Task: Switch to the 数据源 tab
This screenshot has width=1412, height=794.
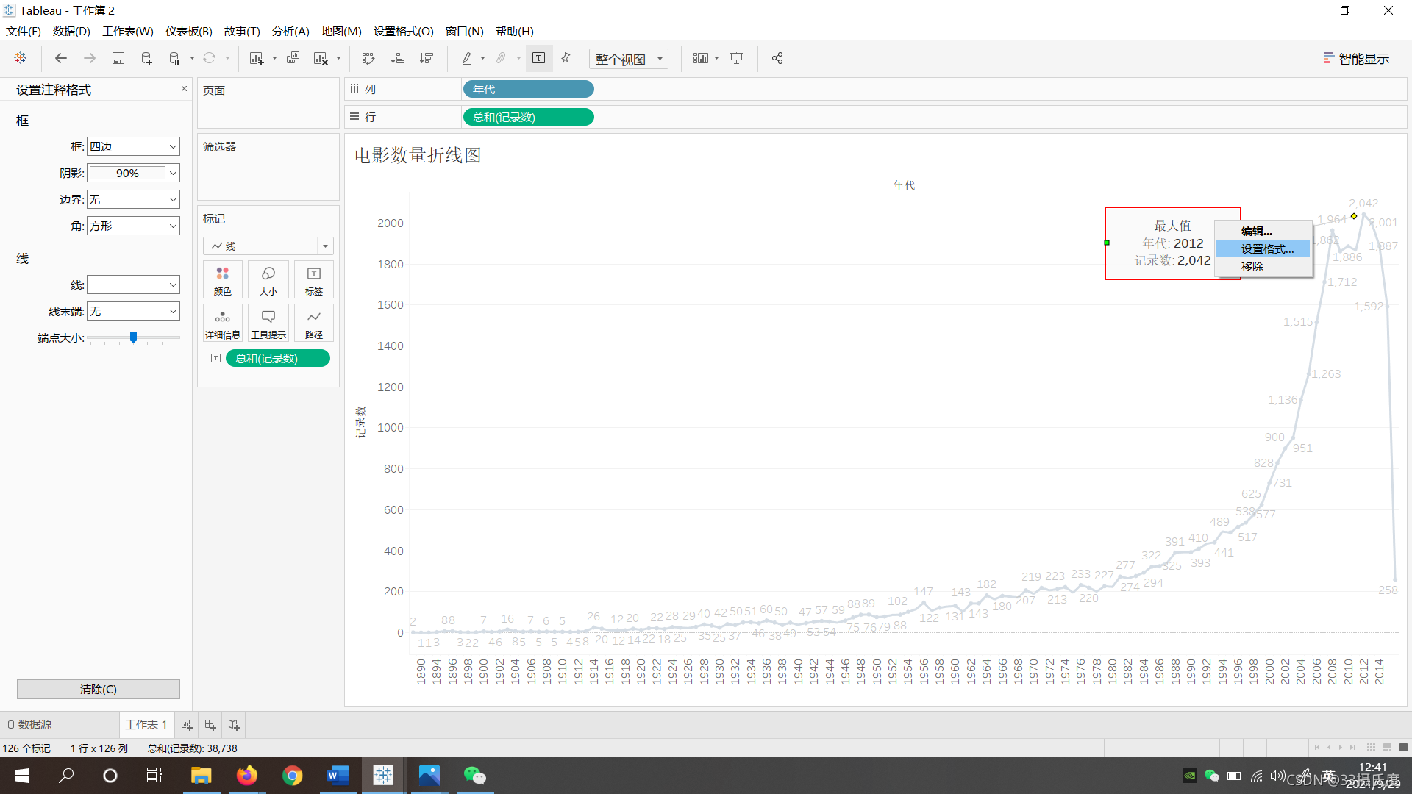Action: tap(29, 725)
